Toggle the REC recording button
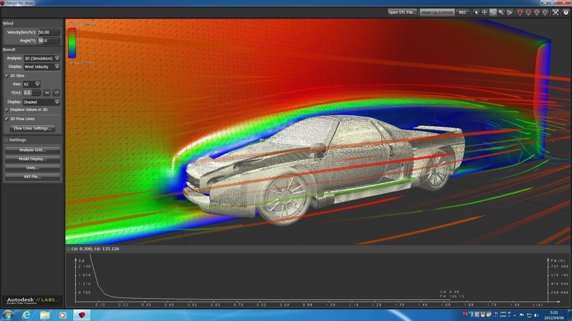 (463, 12)
